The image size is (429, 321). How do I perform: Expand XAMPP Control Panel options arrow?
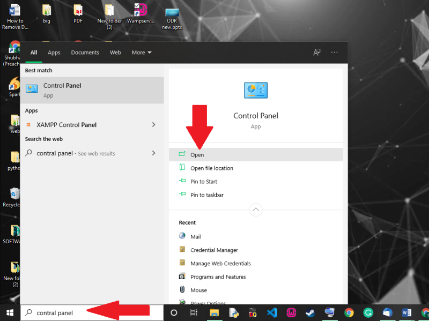point(153,125)
